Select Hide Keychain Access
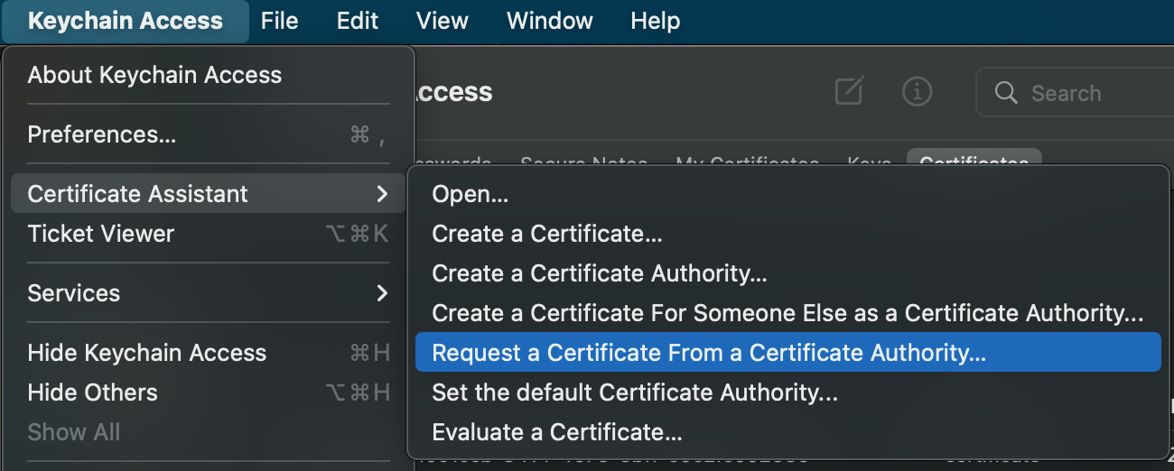The width and height of the screenshot is (1174, 471). tap(147, 353)
